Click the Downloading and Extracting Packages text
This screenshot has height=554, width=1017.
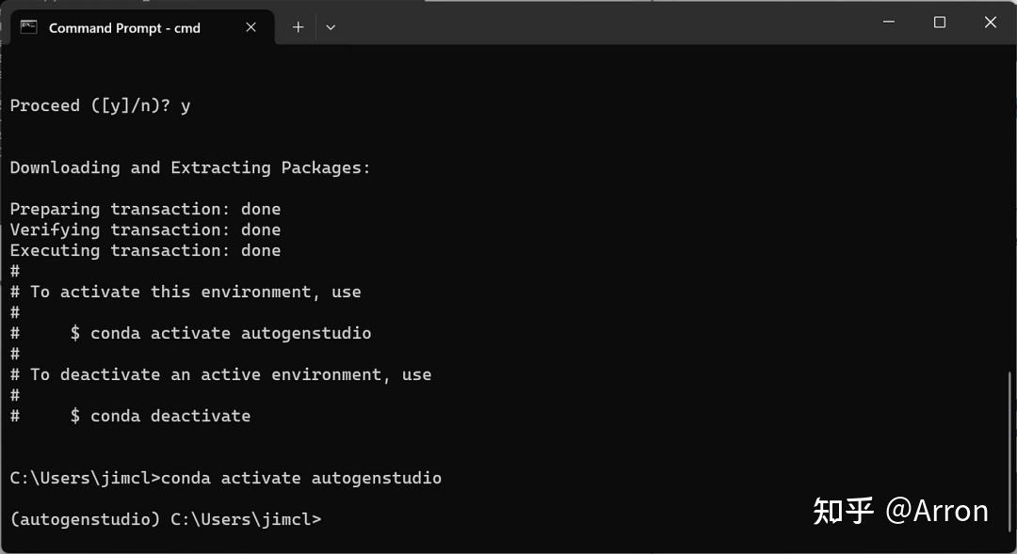[x=189, y=167]
